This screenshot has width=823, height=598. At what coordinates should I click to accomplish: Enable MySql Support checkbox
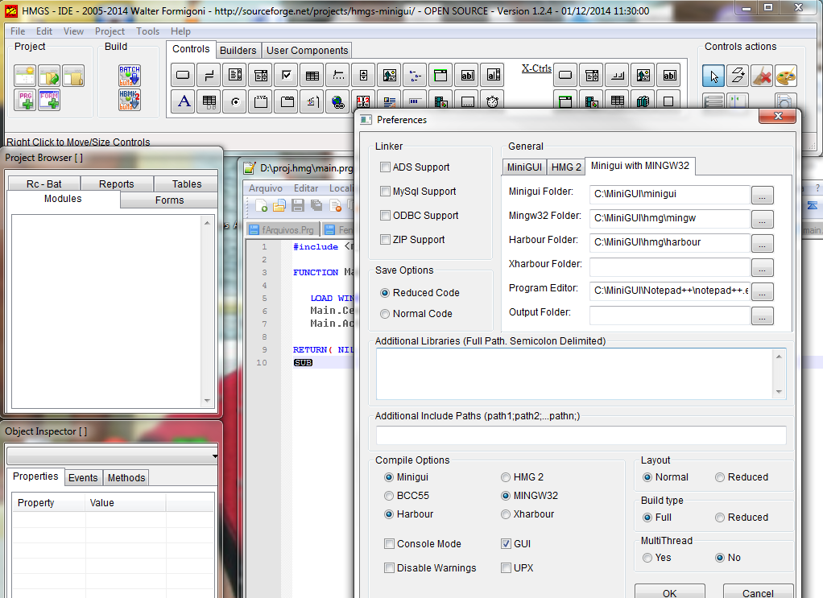pos(386,192)
